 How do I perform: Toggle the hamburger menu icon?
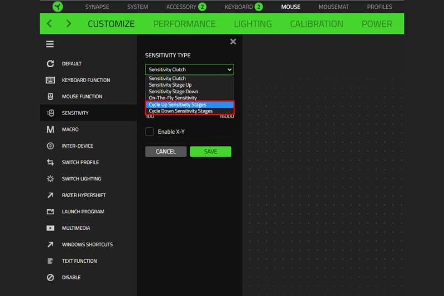coord(50,44)
